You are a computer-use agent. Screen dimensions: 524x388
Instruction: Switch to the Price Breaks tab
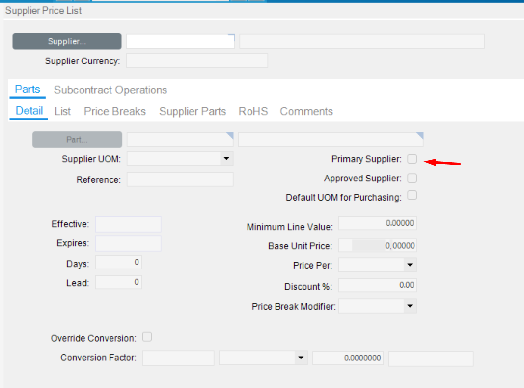114,111
